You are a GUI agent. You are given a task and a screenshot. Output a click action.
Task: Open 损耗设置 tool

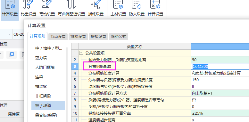point(96,9)
